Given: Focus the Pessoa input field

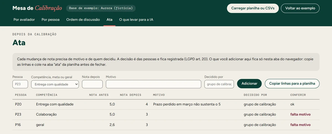Looking at the screenshot, I should [x=20, y=84].
